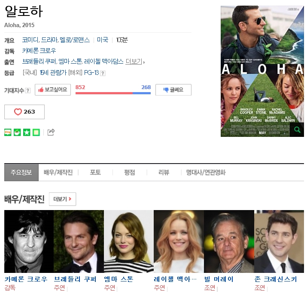Click the heart like button showing 263

pos(24,112)
